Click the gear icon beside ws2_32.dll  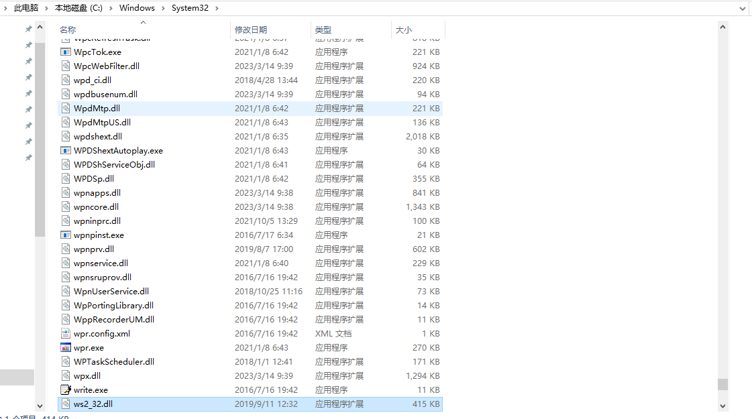pos(65,404)
